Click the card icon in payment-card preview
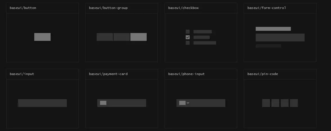 103,103
